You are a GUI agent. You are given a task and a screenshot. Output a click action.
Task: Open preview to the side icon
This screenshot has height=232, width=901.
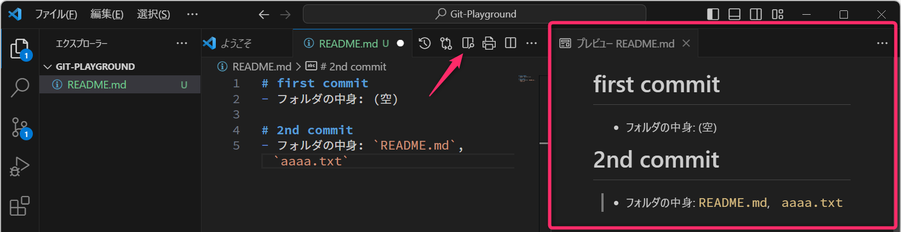click(468, 43)
